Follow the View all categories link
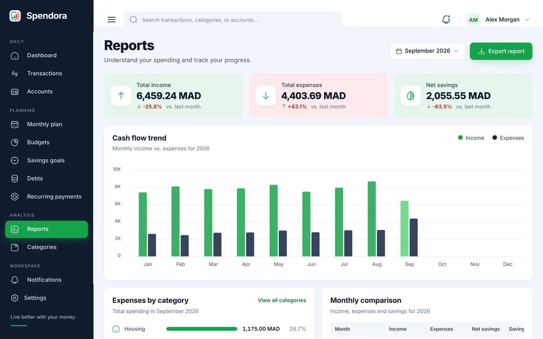The width and height of the screenshot is (543, 339). pos(282,300)
